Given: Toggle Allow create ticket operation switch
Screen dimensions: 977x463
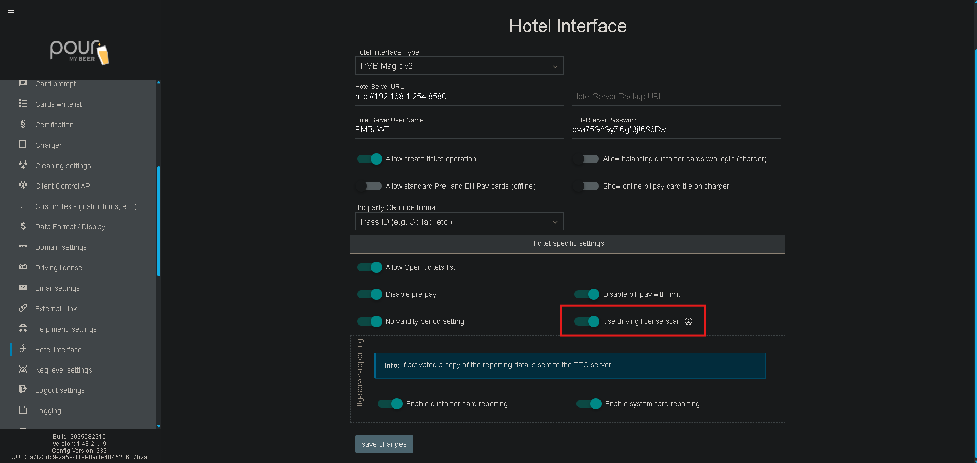Looking at the screenshot, I should pos(370,159).
